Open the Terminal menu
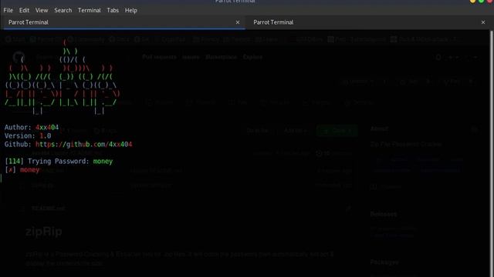 90,10
